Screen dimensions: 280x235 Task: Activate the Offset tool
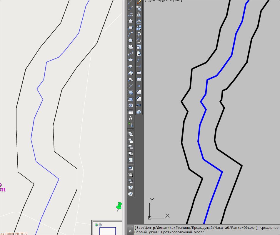click(139, 21)
